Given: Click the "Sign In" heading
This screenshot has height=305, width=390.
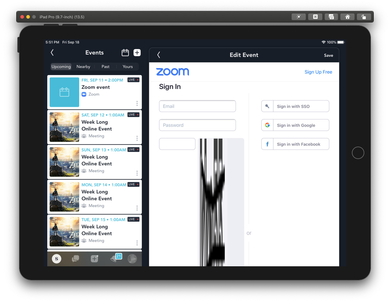Looking at the screenshot, I should click(x=170, y=87).
